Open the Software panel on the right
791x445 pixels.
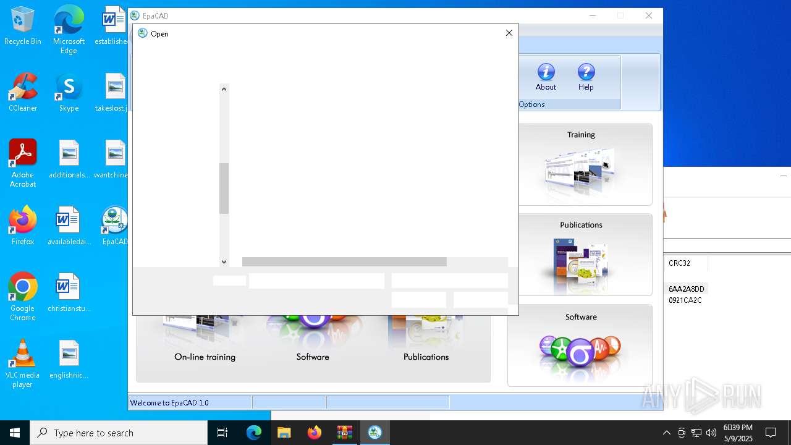(581, 345)
